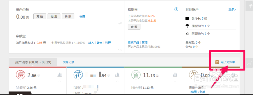Open the bar chart icon in 花 card
The width and height of the screenshot is (253, 95).
(x=117, y=75)
